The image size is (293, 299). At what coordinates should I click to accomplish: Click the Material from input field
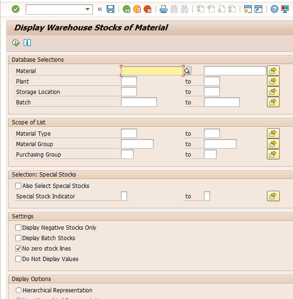pyautogui.click(x=152, y=71)
